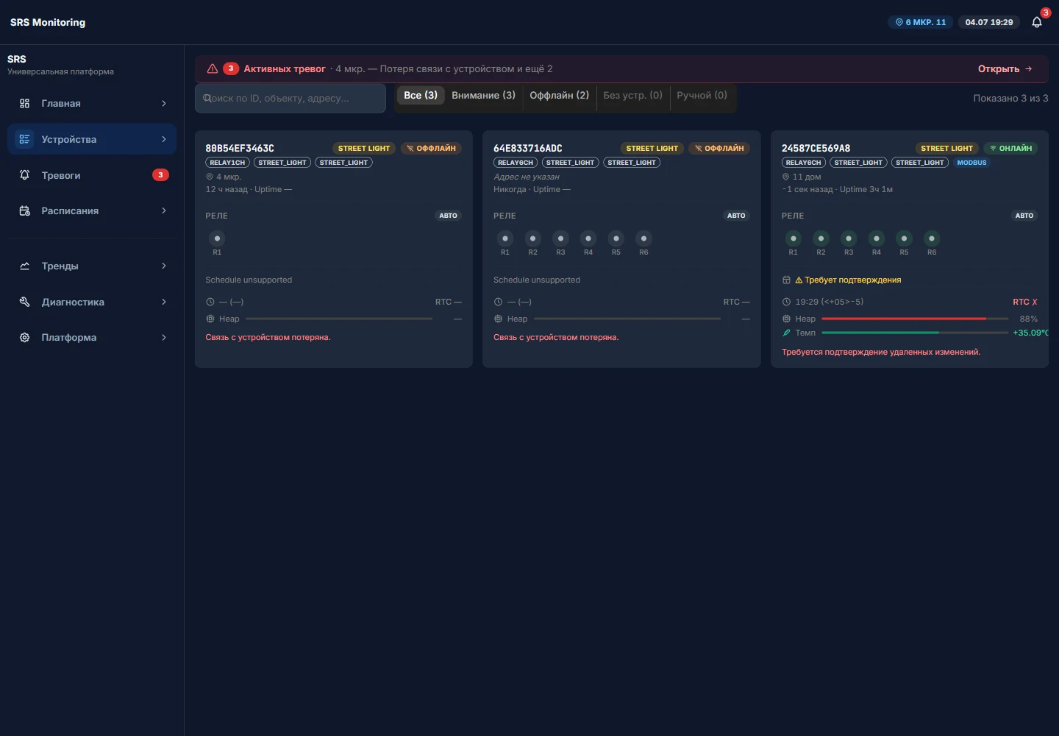Viewport: 1059px width, 736px height.
Task: Click the Расписания calendar icon
Action: (24, 211)
